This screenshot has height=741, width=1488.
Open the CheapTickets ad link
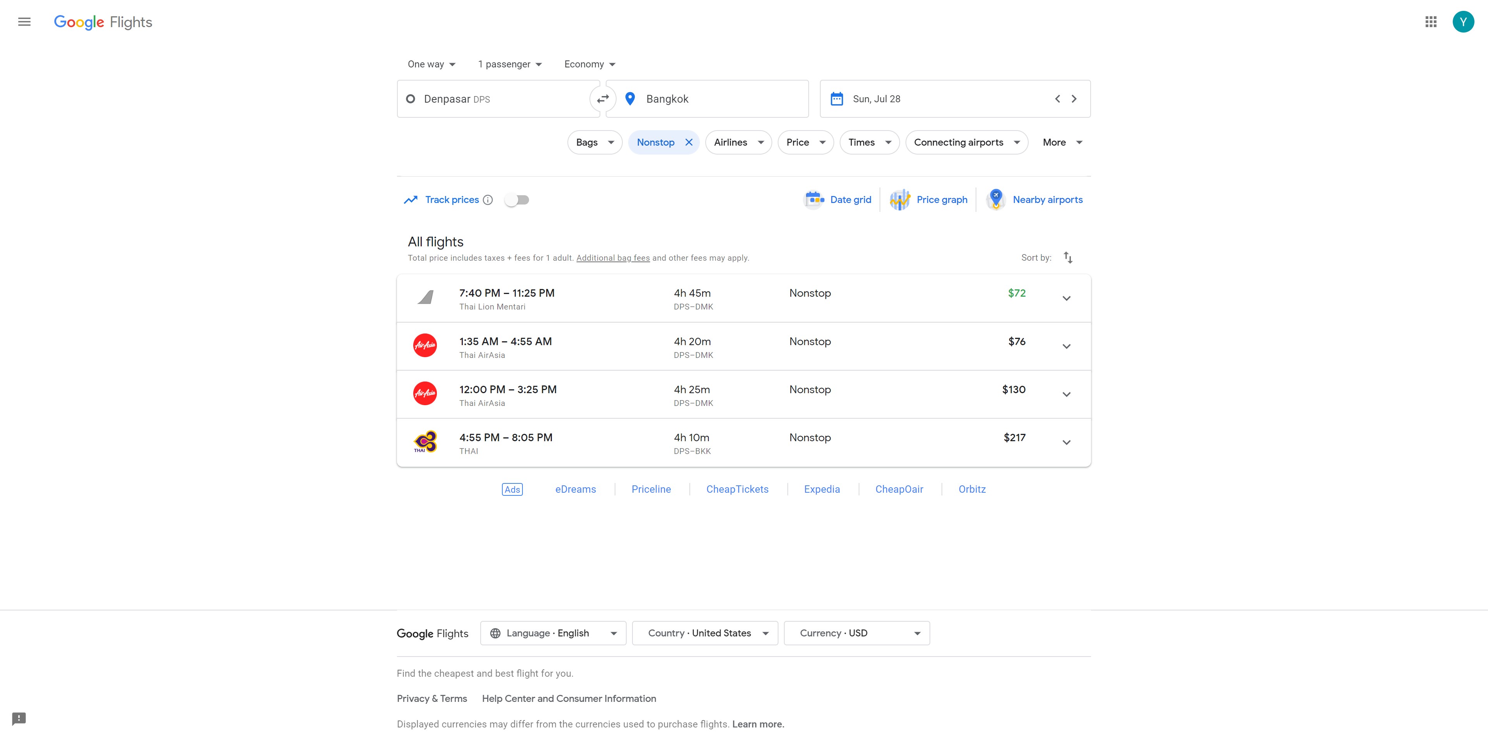(x=737, y=489)
